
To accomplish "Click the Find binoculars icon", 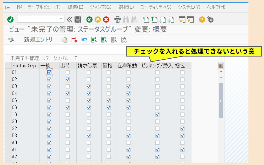I will click(126, 20).
